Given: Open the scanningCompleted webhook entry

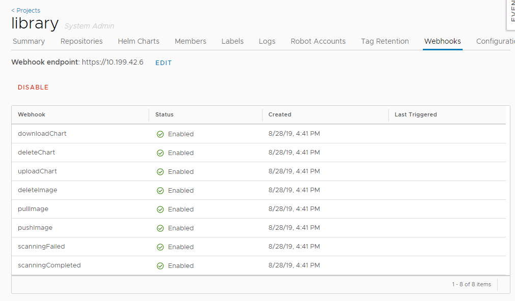Looking at the screenshot, I should pyautogui.click(x=49, y=265).
